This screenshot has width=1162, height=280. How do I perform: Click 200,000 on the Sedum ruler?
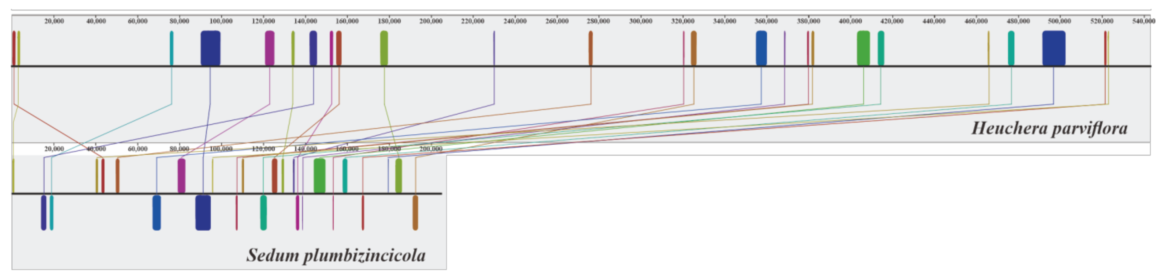point(431,149)
